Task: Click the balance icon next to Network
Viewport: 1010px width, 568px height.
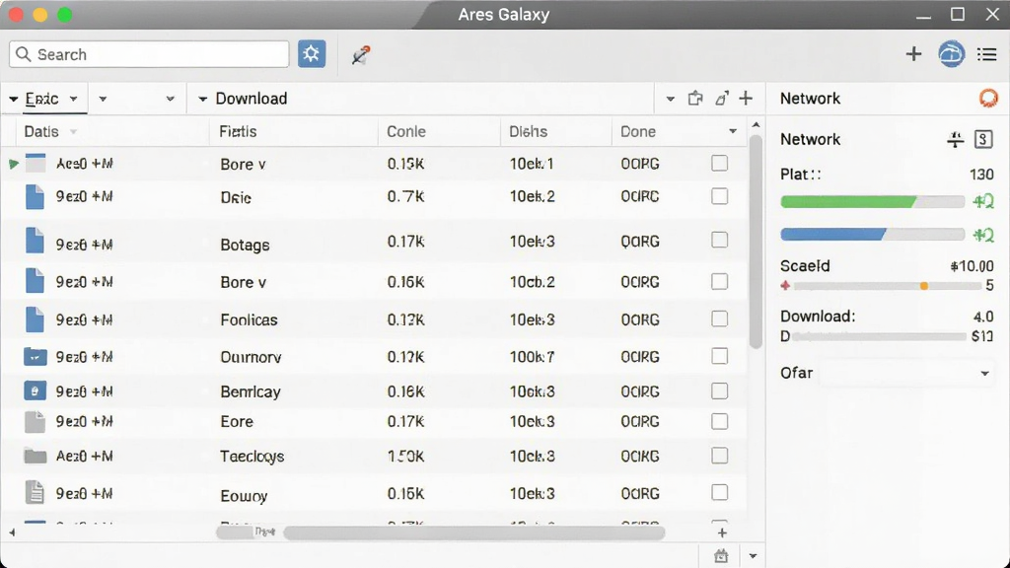Action: pos(955,139)
